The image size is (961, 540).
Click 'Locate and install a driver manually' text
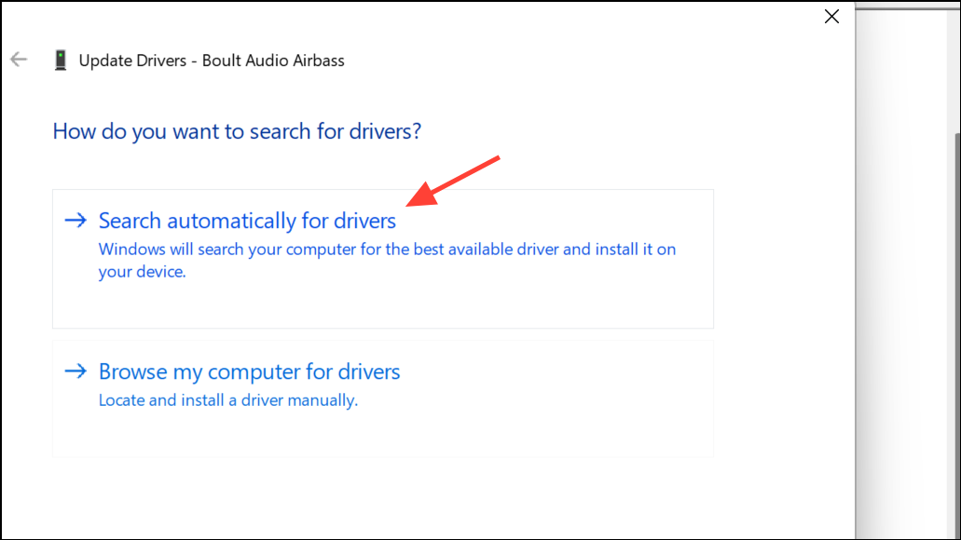click(227, 400)
